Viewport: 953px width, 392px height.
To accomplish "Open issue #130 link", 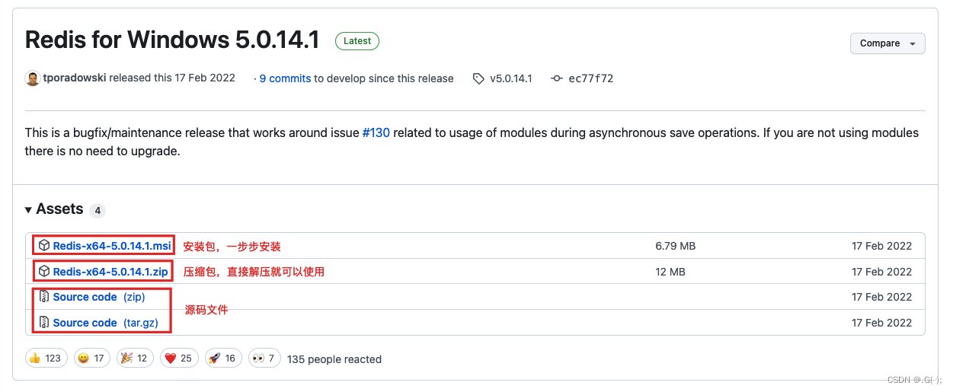I will pos(376,132).
